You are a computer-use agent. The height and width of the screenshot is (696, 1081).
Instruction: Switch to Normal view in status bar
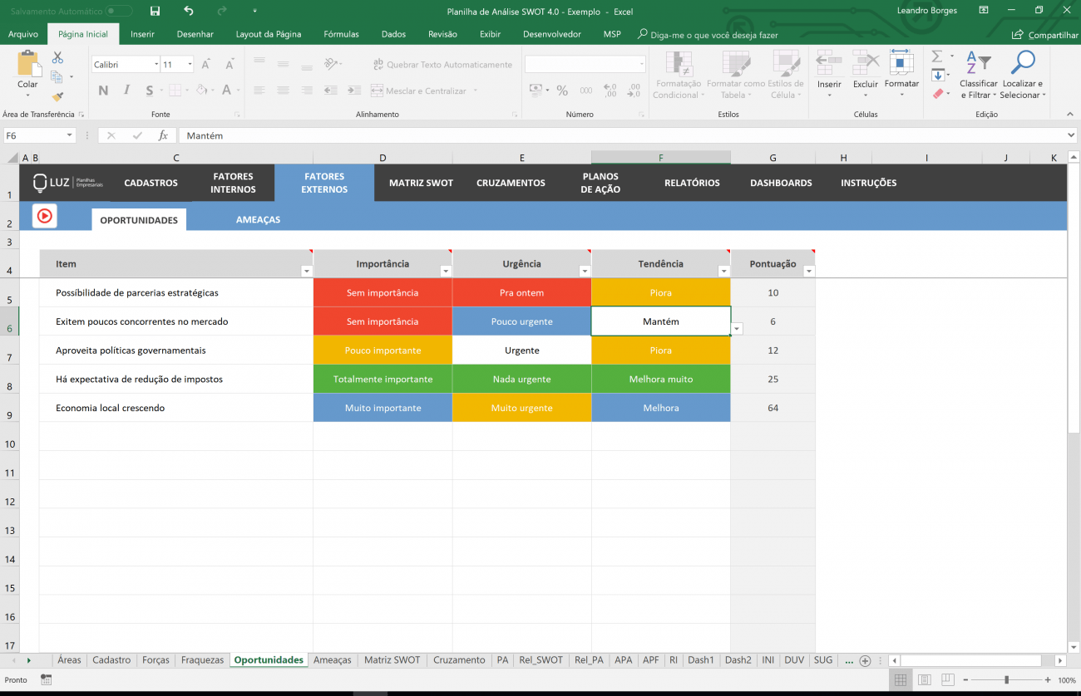click(x=901, y=679)
